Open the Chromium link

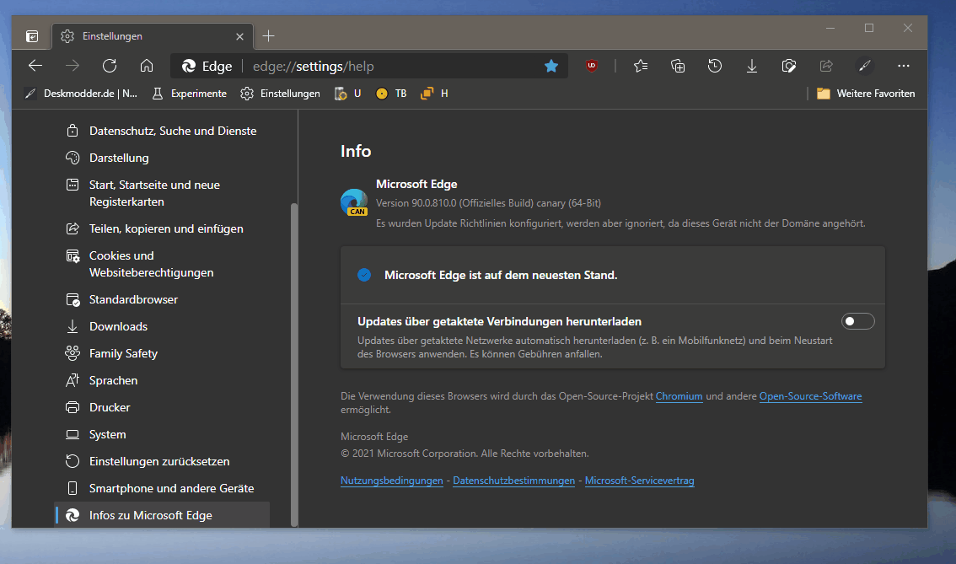coord(679,396)
